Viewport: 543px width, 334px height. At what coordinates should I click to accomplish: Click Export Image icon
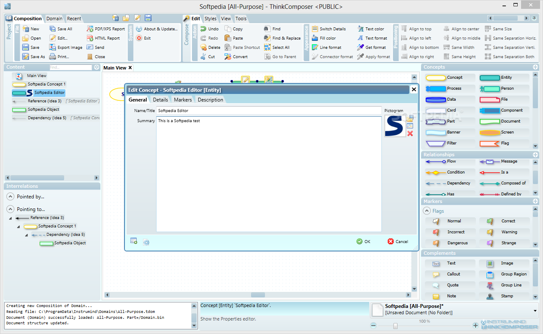click(53, 48)
